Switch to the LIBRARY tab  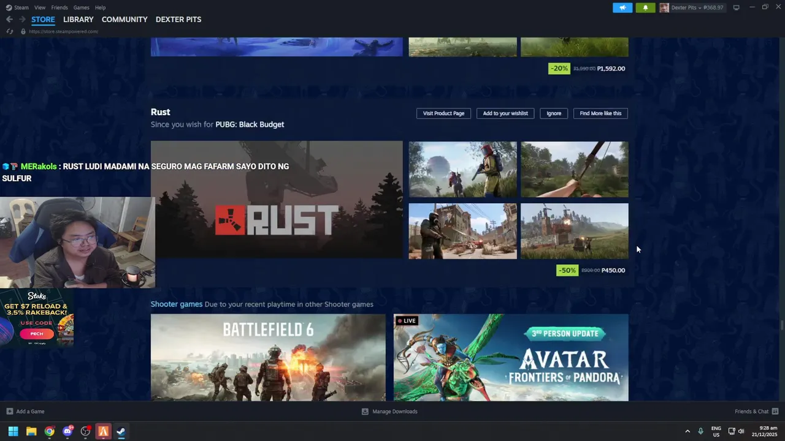[78, 20]
